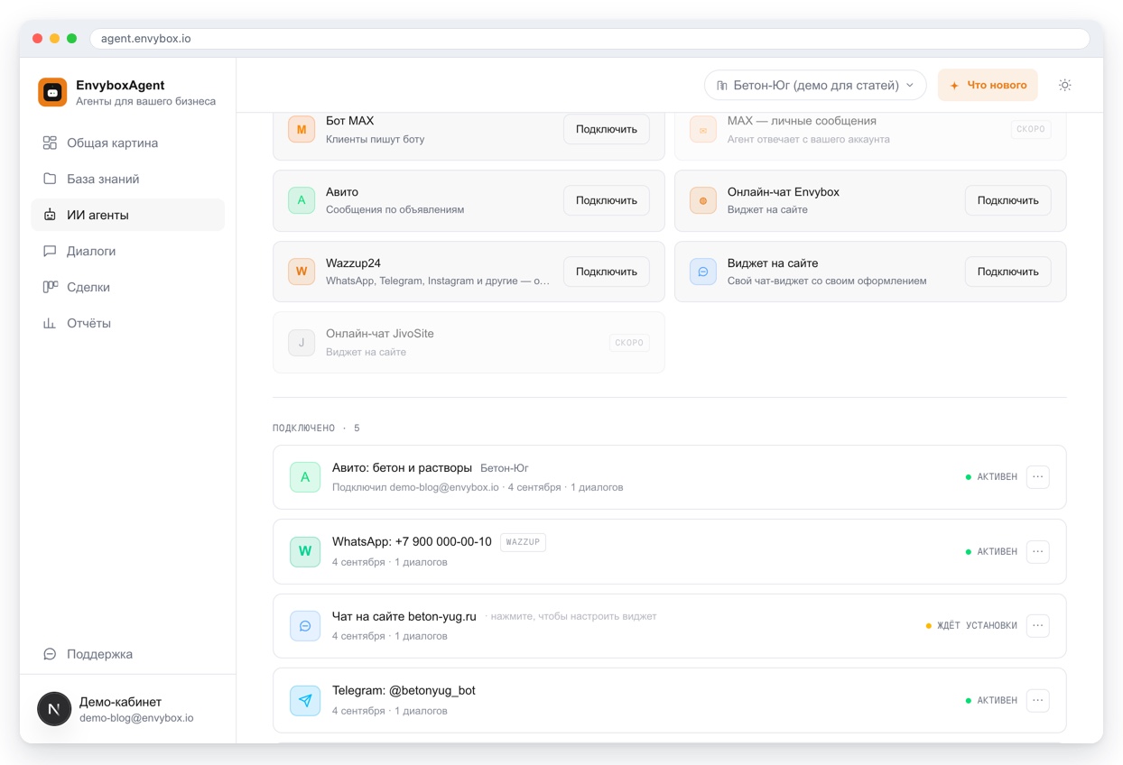Click the JivoSite J icon
This screenshot has height=765, width=1123.
click(x=302, y=343)
